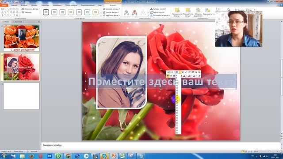Switch to the Показ слайдов ribbon tab
Viewport: 283px width, 159px height.
[71, 5]
